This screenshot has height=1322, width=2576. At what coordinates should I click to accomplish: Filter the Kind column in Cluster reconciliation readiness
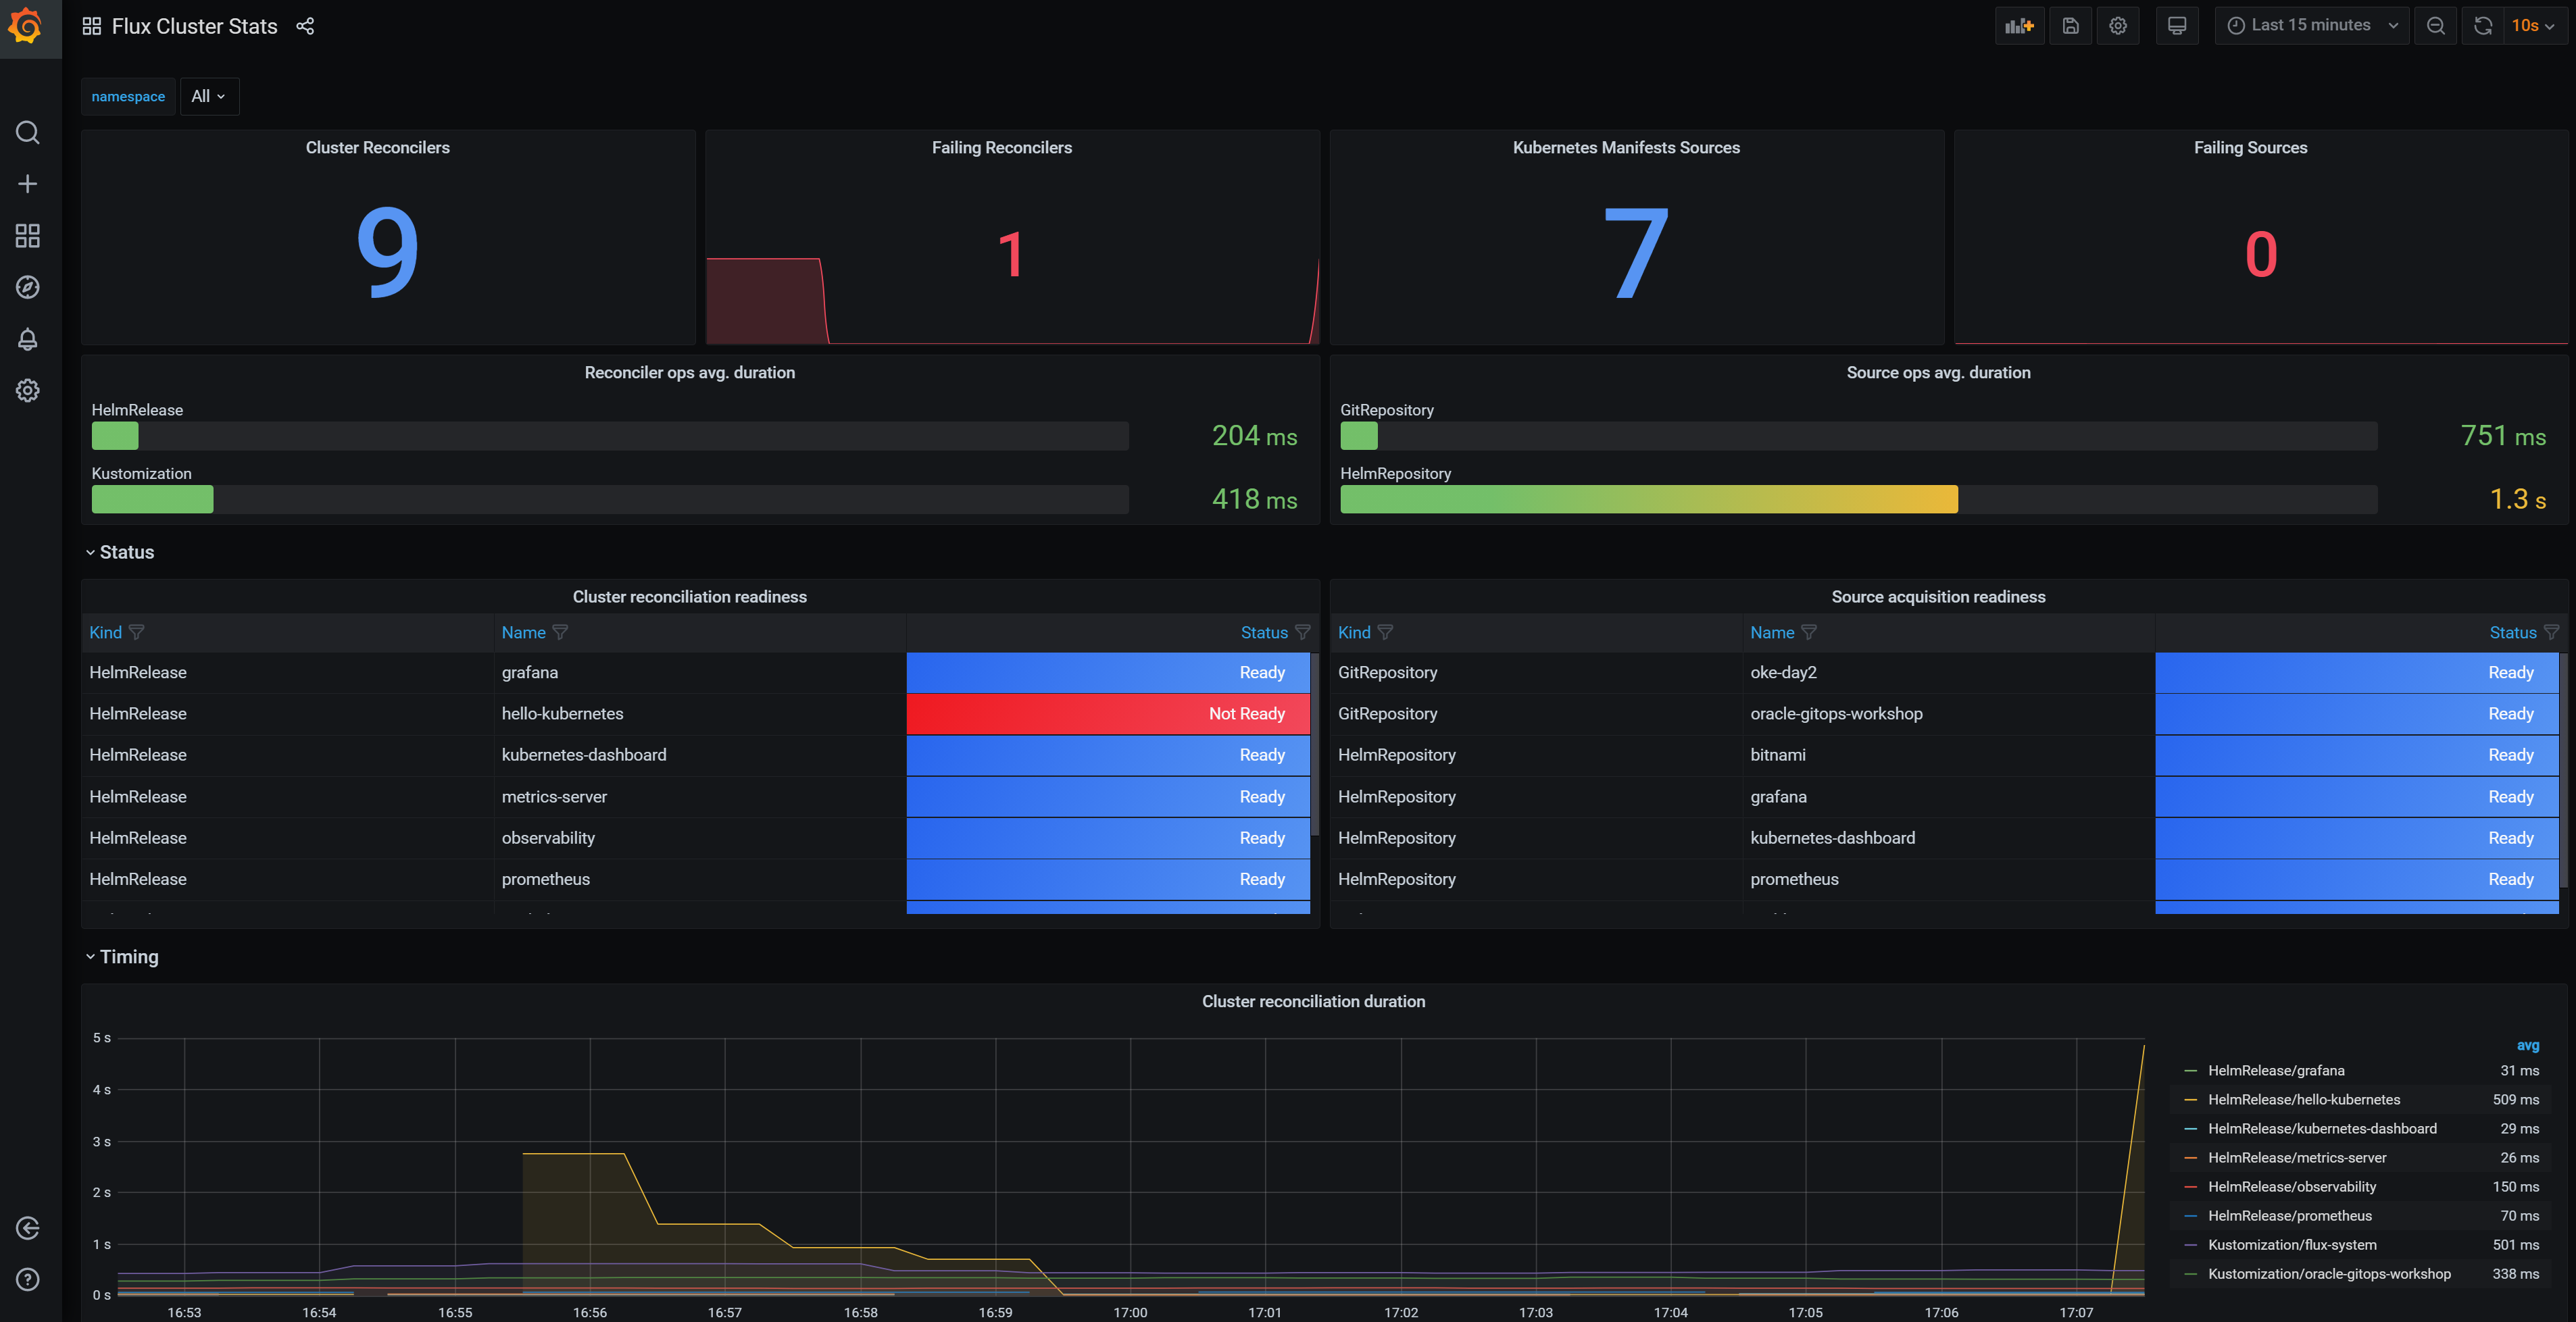pos(137,632)
